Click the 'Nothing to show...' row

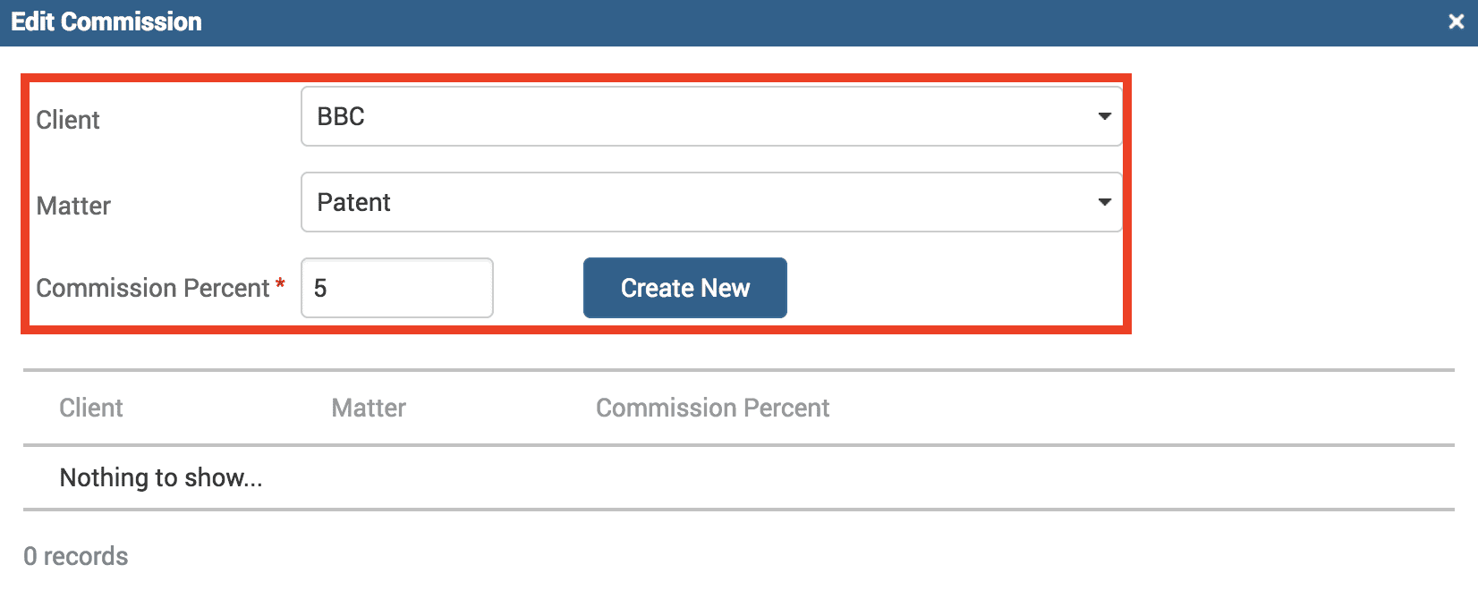[161, 477]
